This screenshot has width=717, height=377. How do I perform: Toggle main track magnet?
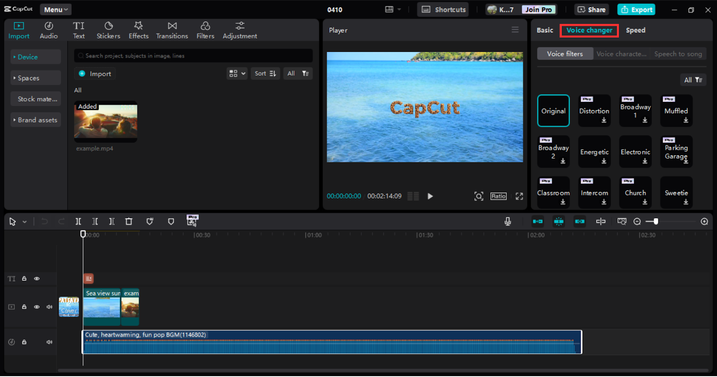[x=538, y=221]
